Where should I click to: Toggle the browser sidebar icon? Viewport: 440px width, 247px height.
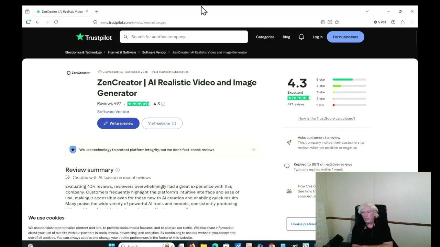[x=28, y=22]
